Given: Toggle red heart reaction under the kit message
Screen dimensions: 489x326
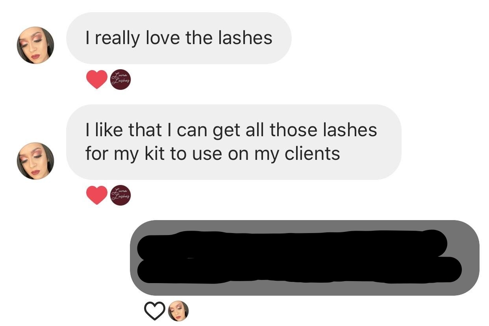Looking at the screenshot, I should pyautogui.click(x=96, y=195).
